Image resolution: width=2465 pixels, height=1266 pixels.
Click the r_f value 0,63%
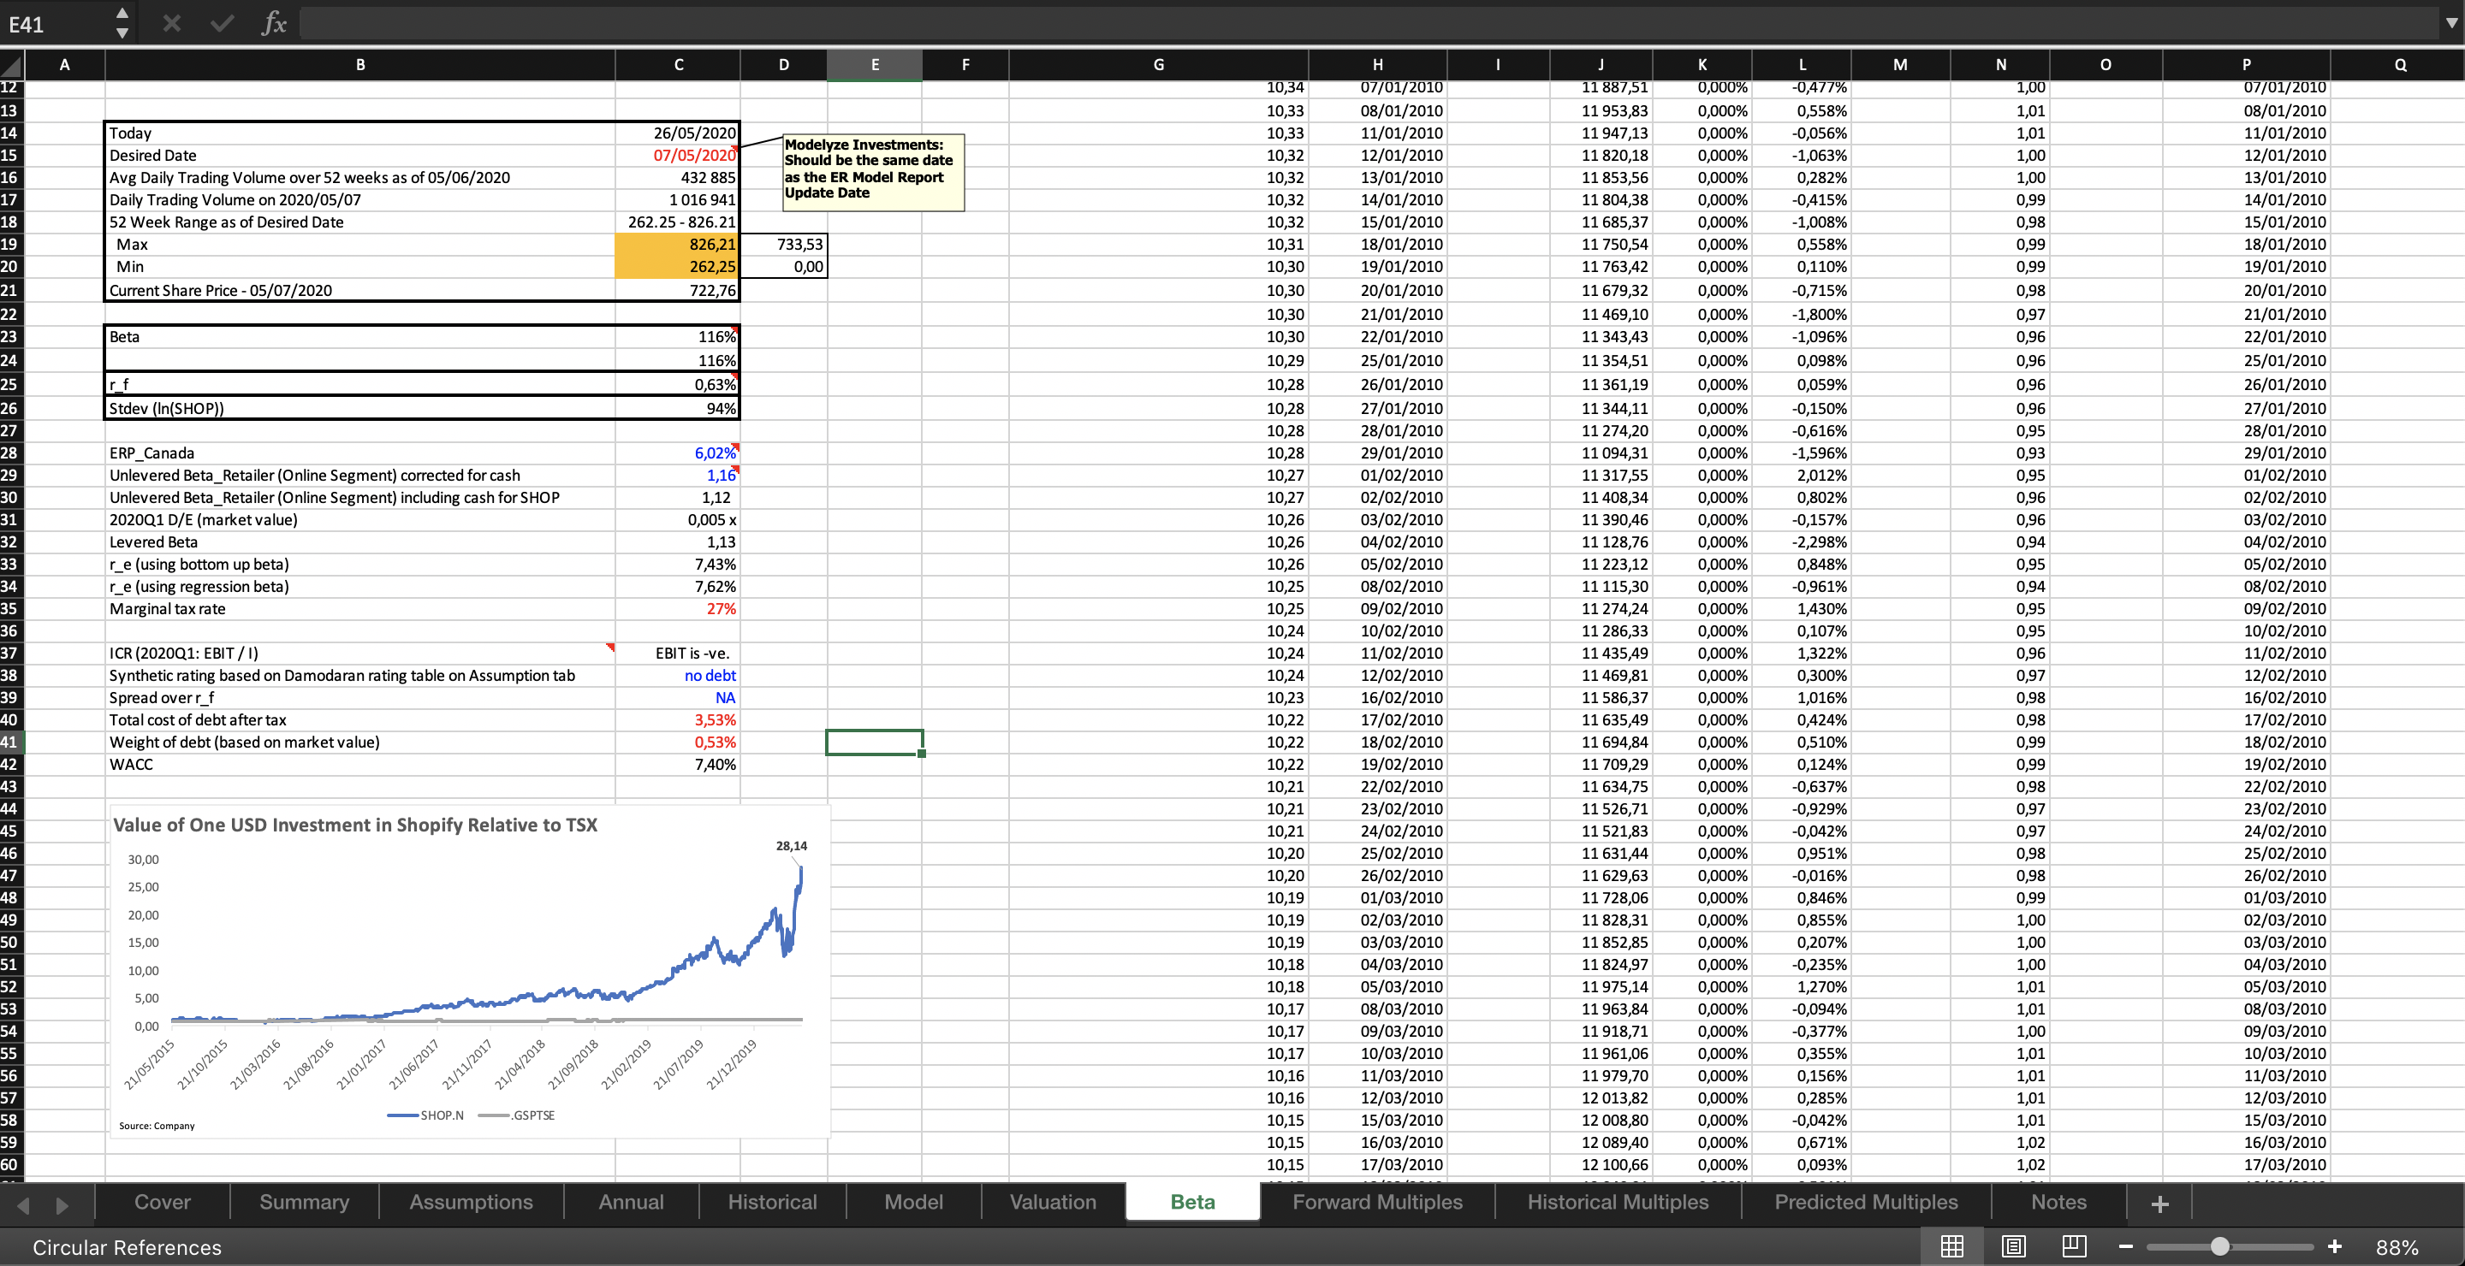point(678,384)
